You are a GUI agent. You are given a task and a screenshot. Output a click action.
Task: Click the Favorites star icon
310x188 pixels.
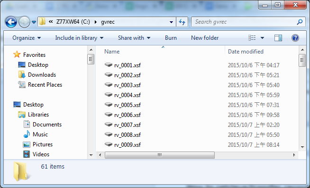pos(17,54)
